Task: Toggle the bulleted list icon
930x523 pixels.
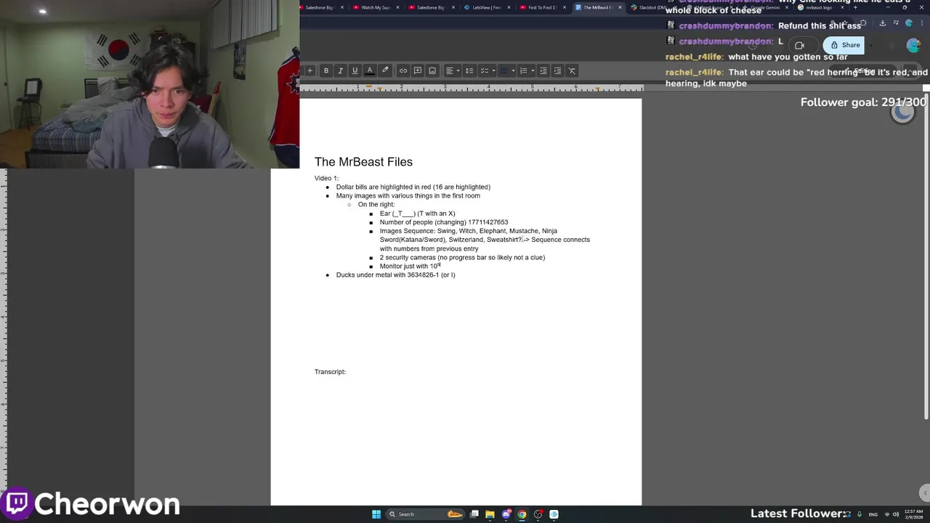Action: coord(504,70)
